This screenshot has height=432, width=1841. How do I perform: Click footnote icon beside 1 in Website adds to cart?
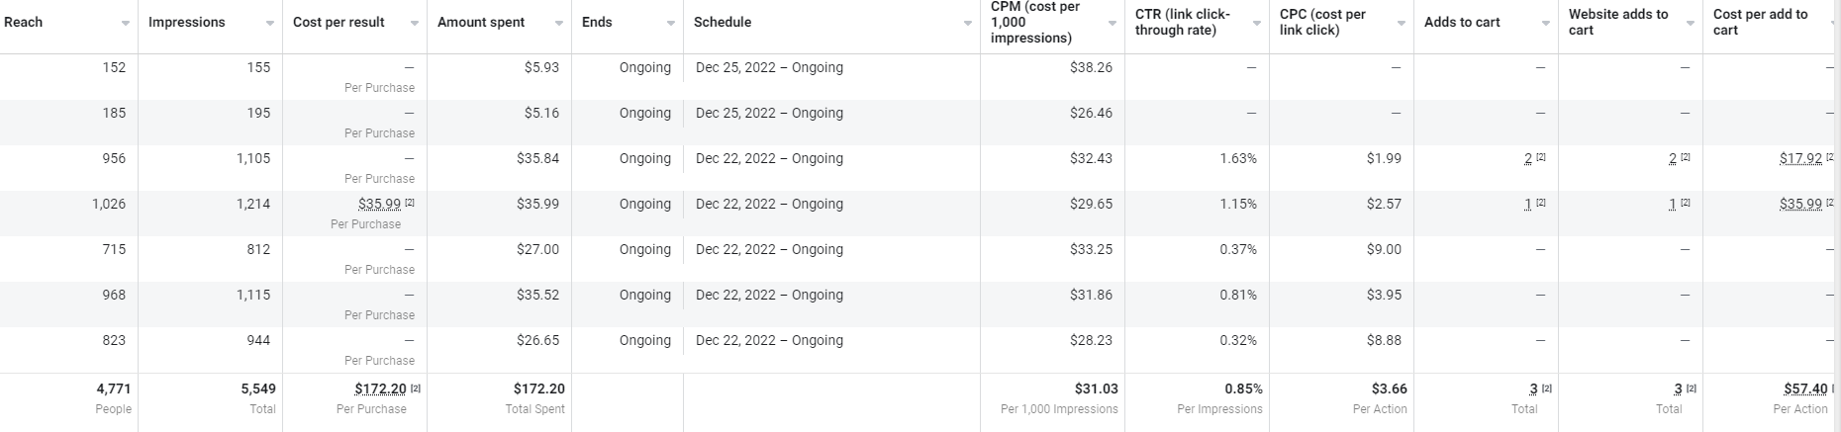(1687, 204)
